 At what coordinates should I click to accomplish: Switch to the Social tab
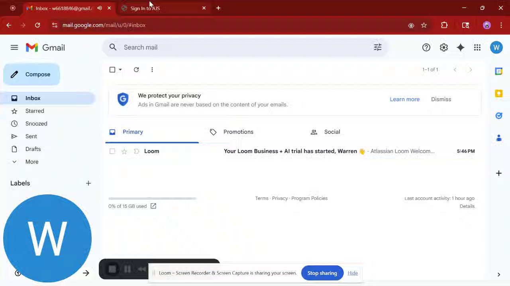[353, 132]
